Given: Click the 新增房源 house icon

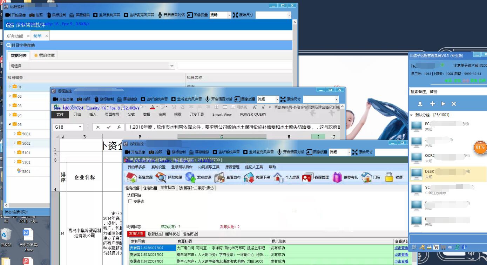Looking at the screenshot, I should tap(132, 177).
